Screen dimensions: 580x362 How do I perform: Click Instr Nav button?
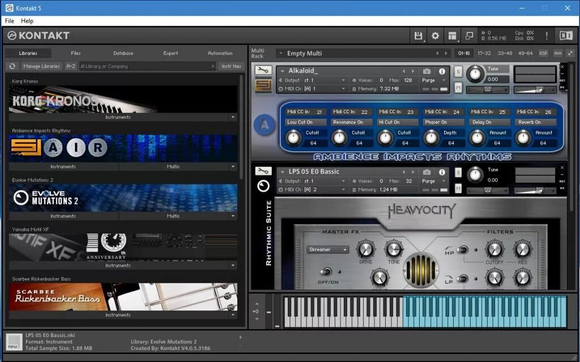[232, 66]
